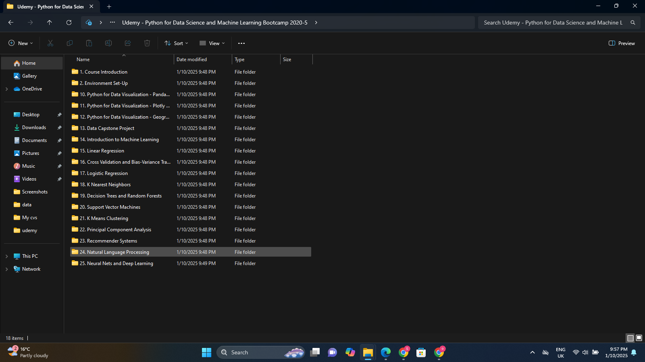The height and width of the screenshot is (362, 645).
Task: Switch to details view layout icon
Action: tap(630, 338)
